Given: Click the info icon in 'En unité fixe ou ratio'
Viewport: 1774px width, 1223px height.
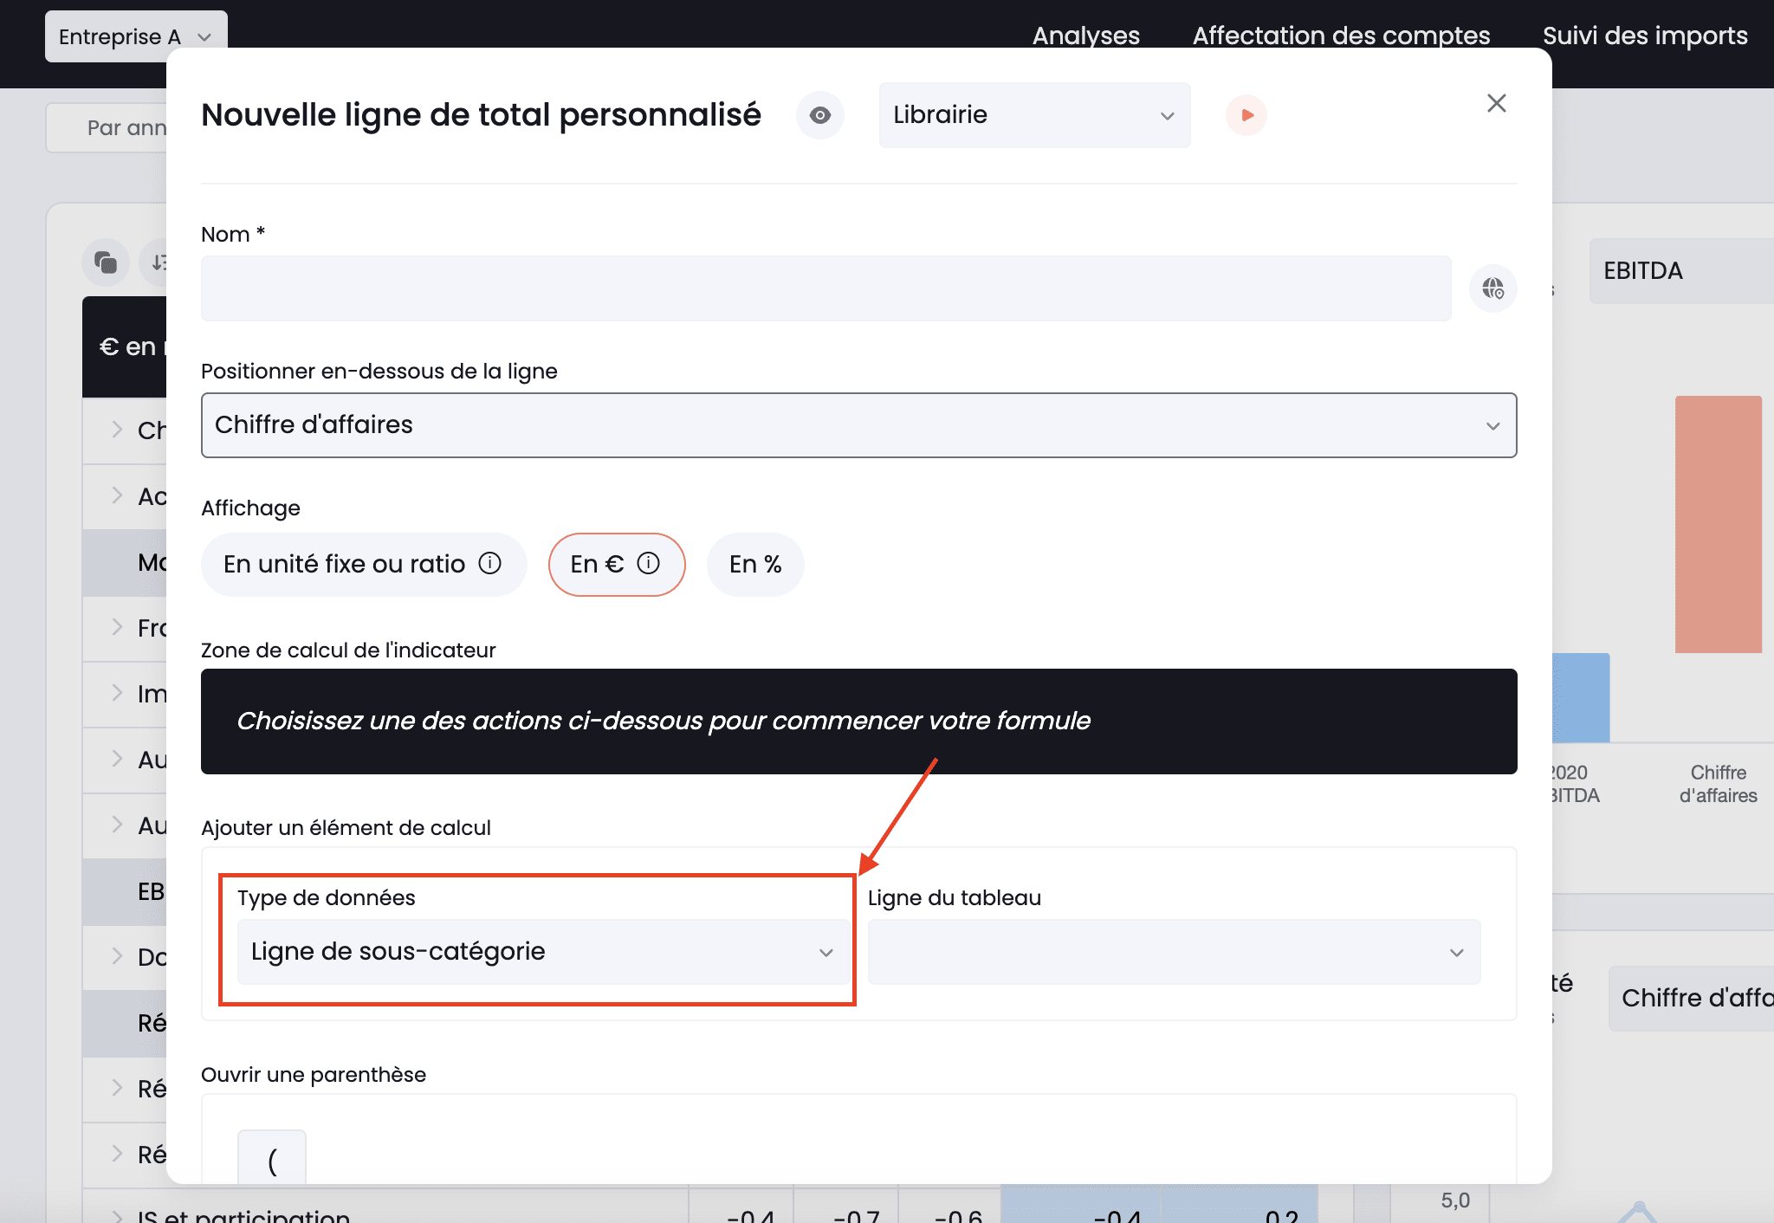Looking at the screenshot, I should tap(490, 564).
